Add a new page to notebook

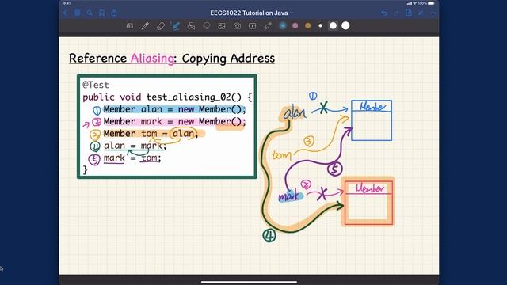pos(409,13)
